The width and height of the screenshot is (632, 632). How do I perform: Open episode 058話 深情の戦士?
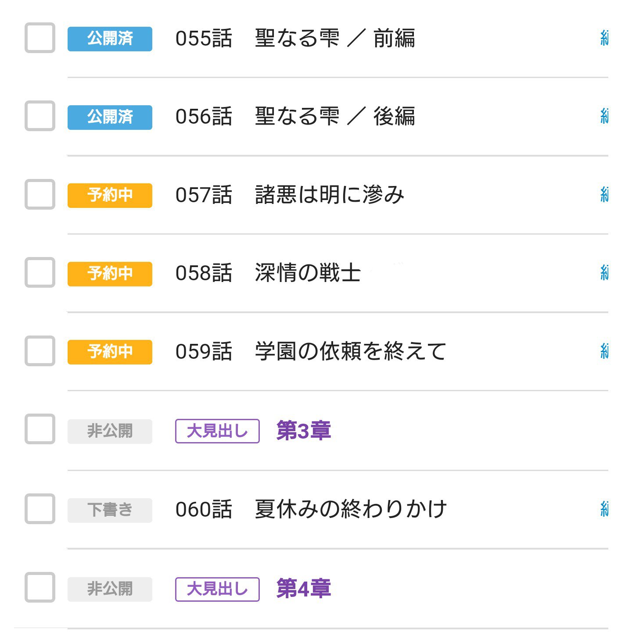tap(268, 273)
